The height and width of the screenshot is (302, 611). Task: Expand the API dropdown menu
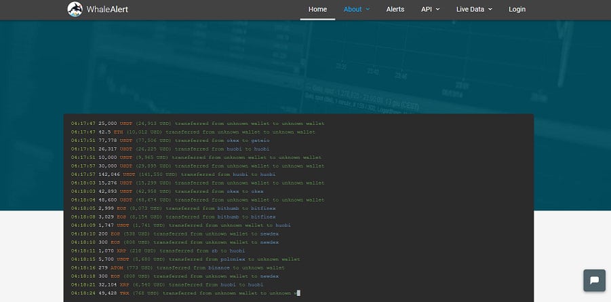point(430,10)
